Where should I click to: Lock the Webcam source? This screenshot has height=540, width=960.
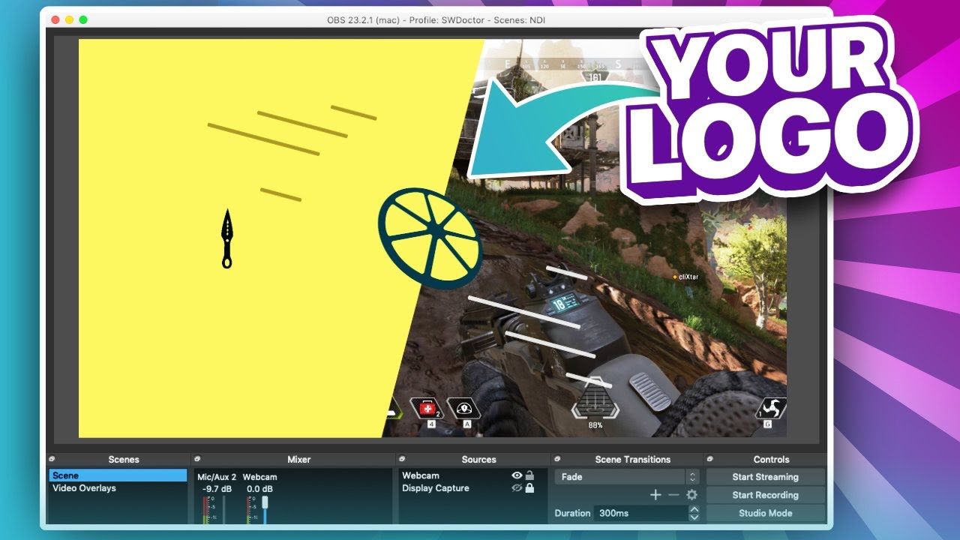click(x=529, y=475)
